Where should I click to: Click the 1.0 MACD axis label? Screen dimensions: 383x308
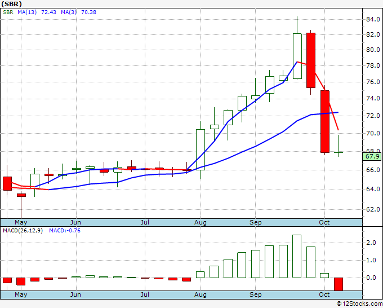click(x=371, y=260)
